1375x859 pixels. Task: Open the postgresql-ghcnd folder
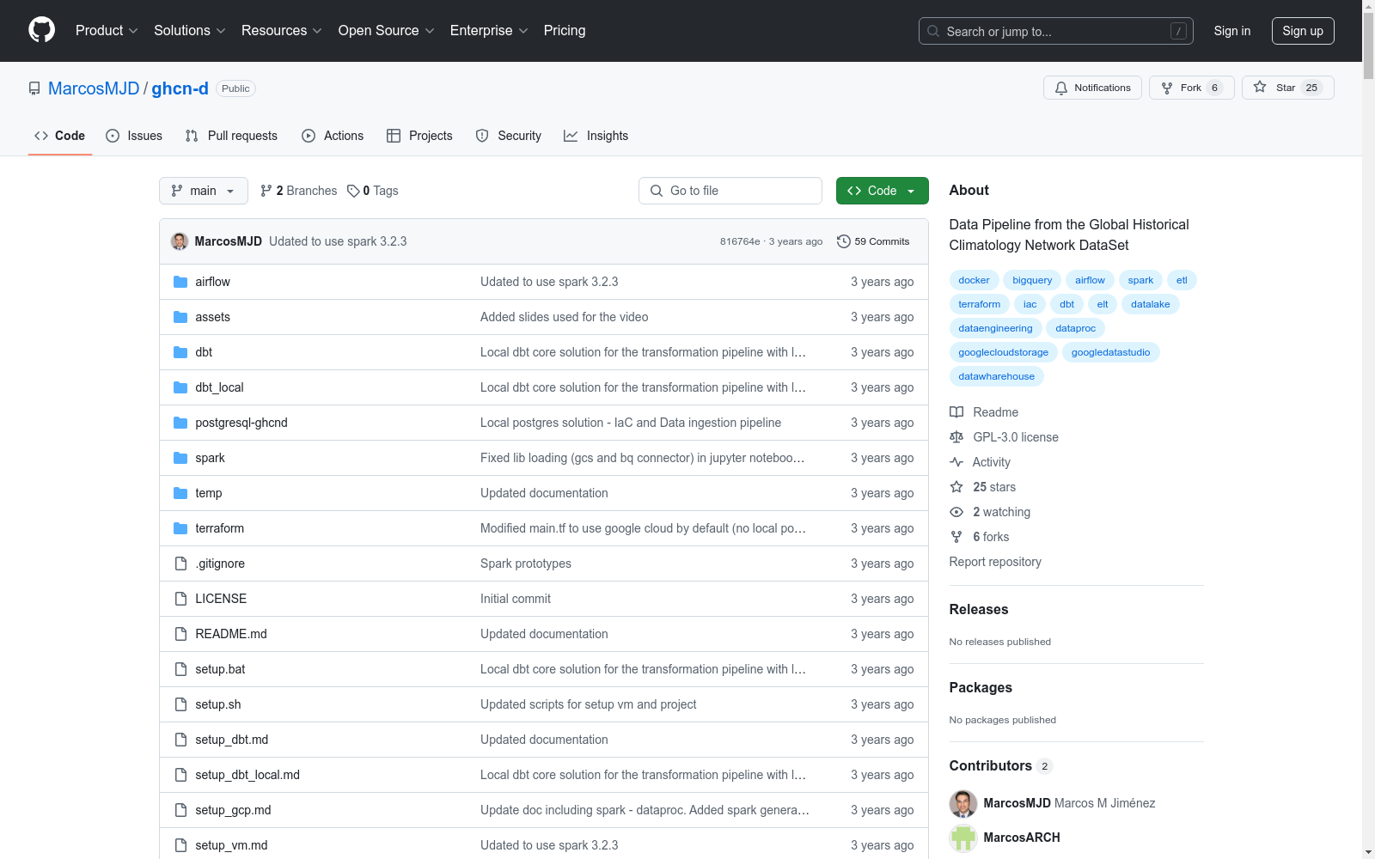coord(241,423)
